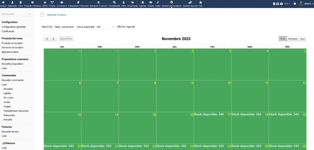Open Liste under Commandes
Viewport: 314px width, 150px height.
(x=4, y=85)
